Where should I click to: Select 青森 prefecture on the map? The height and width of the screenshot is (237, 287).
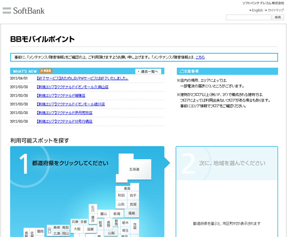coord(127,188)
